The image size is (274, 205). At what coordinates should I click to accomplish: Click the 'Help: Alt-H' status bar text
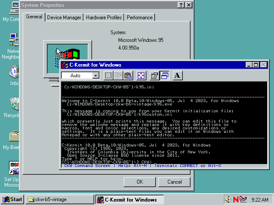point(132,166)
